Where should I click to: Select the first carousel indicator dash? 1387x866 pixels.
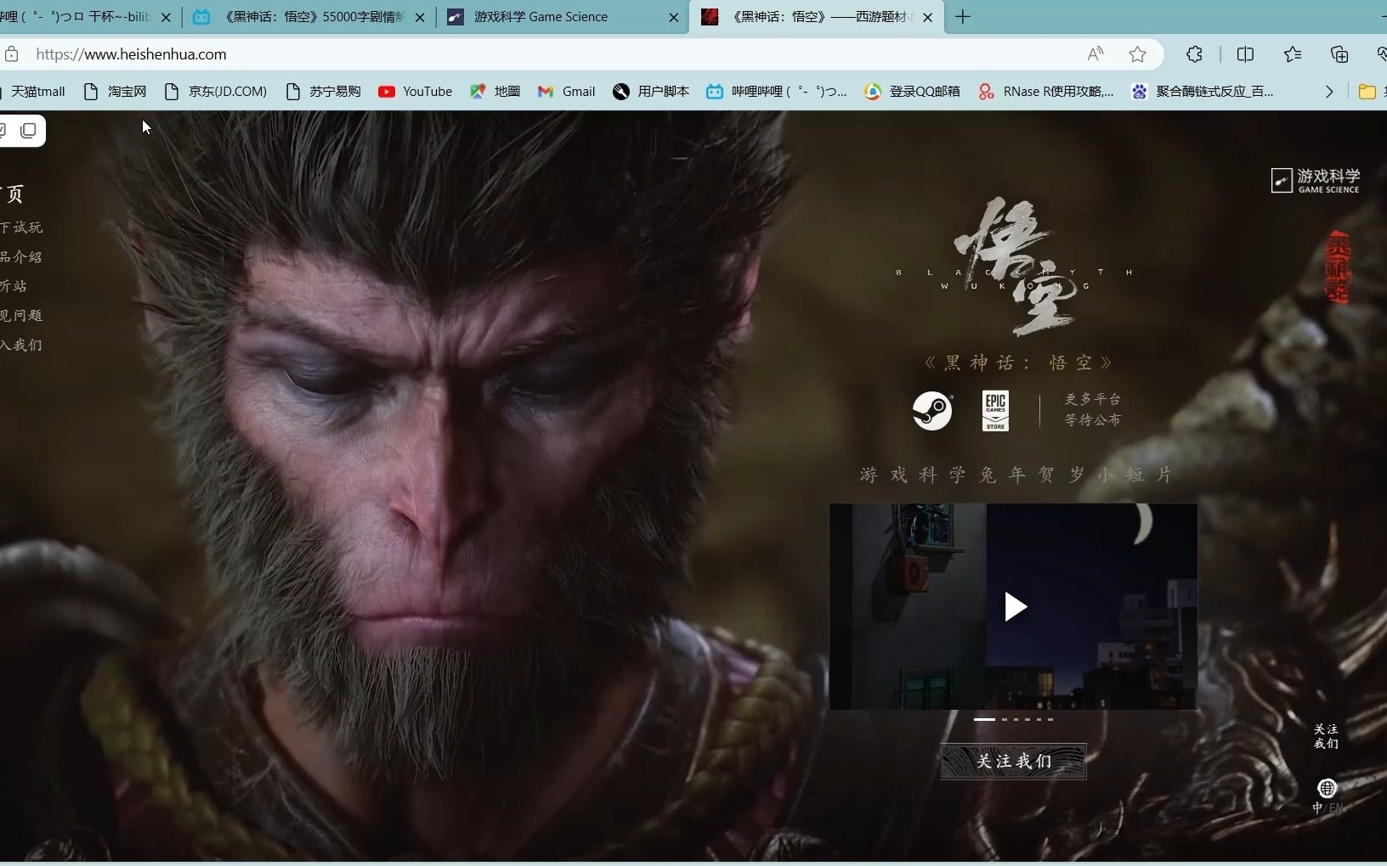click(x=984, y=719)
